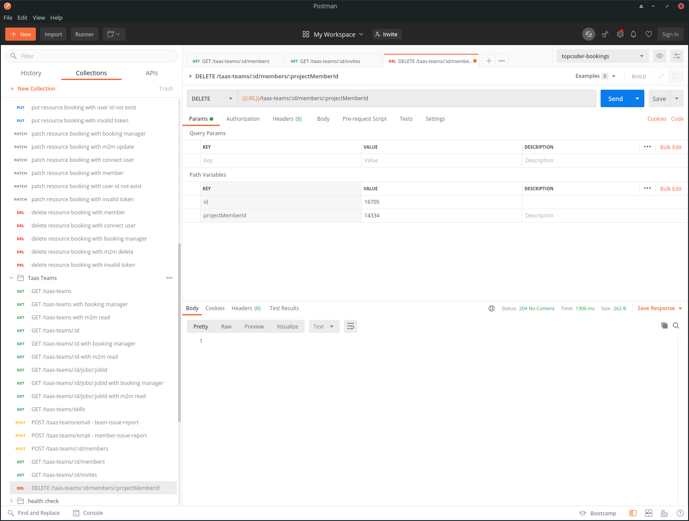Open Text format dropdown in response

point(324,326)
